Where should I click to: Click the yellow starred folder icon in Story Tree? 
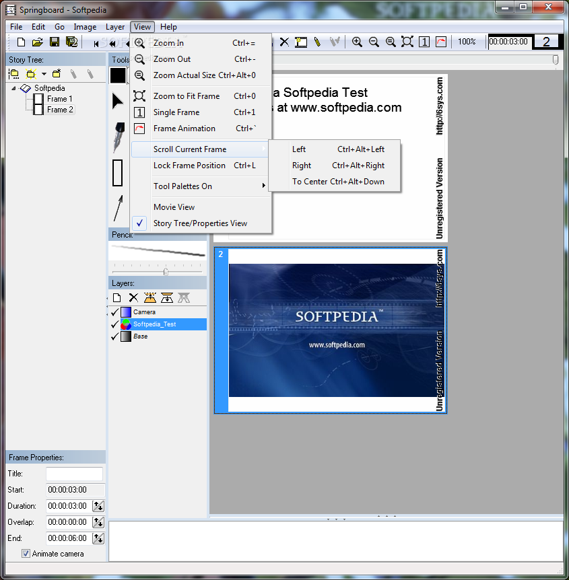point(31,74)
